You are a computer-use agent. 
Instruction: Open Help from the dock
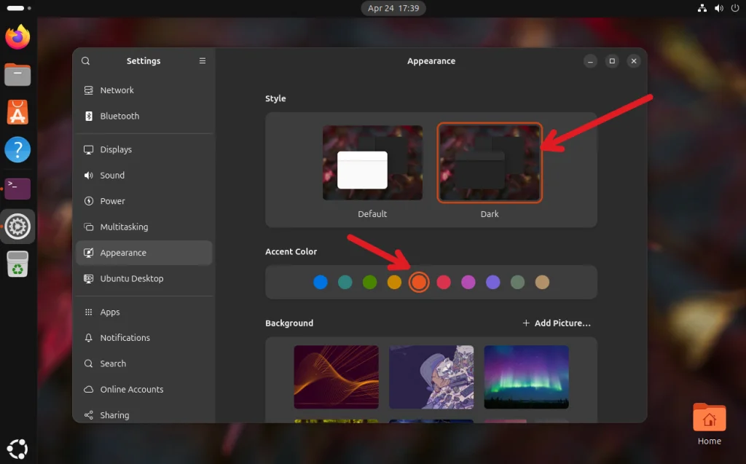(17, 150)
